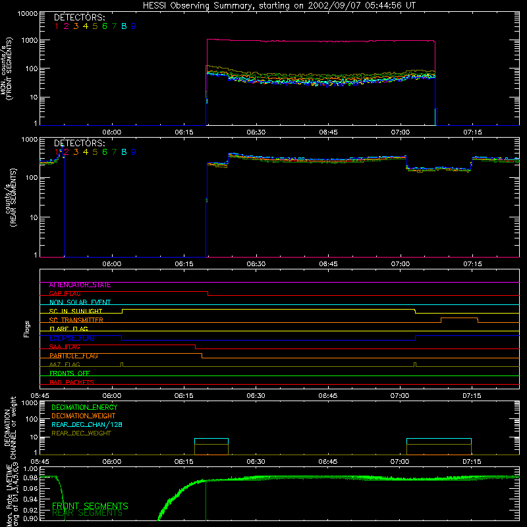Screen dimensions: 527x527
Task: Select olive detector 5 in front segments legend
Action: [x=95, y=26]
